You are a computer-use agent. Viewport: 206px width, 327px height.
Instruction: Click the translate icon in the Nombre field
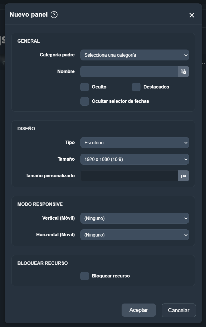183,72
